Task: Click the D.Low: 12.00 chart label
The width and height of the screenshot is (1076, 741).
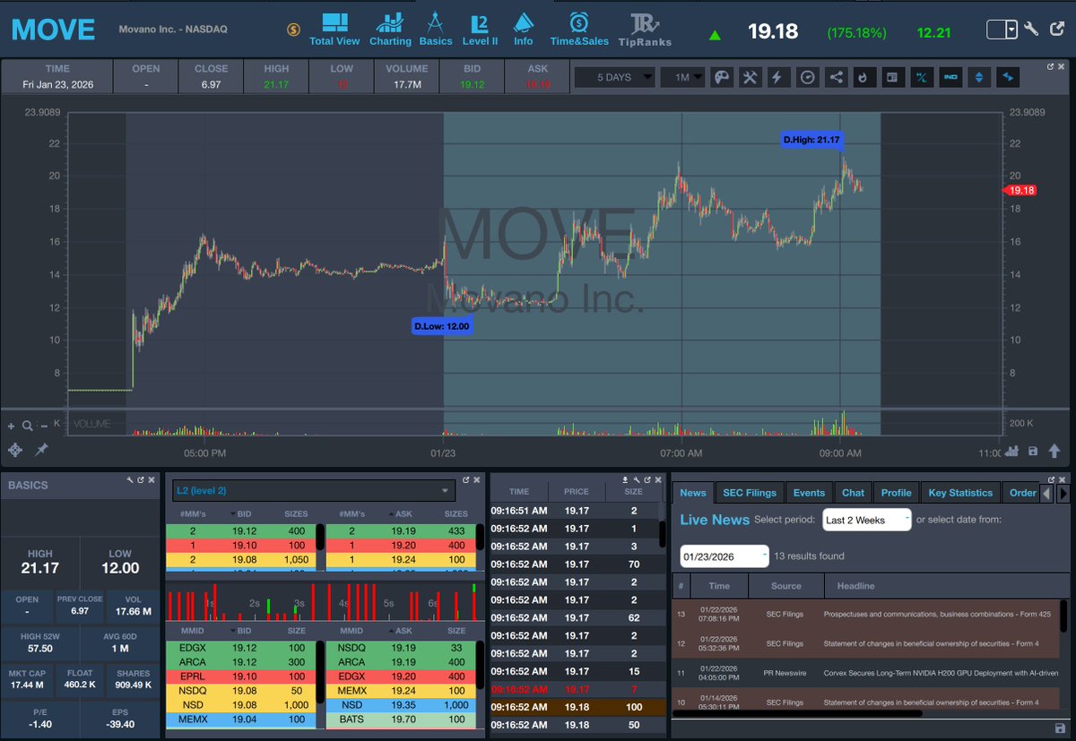Action: [442, 327]
